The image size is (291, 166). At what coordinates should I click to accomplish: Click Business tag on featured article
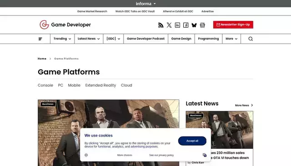[48, 104]
